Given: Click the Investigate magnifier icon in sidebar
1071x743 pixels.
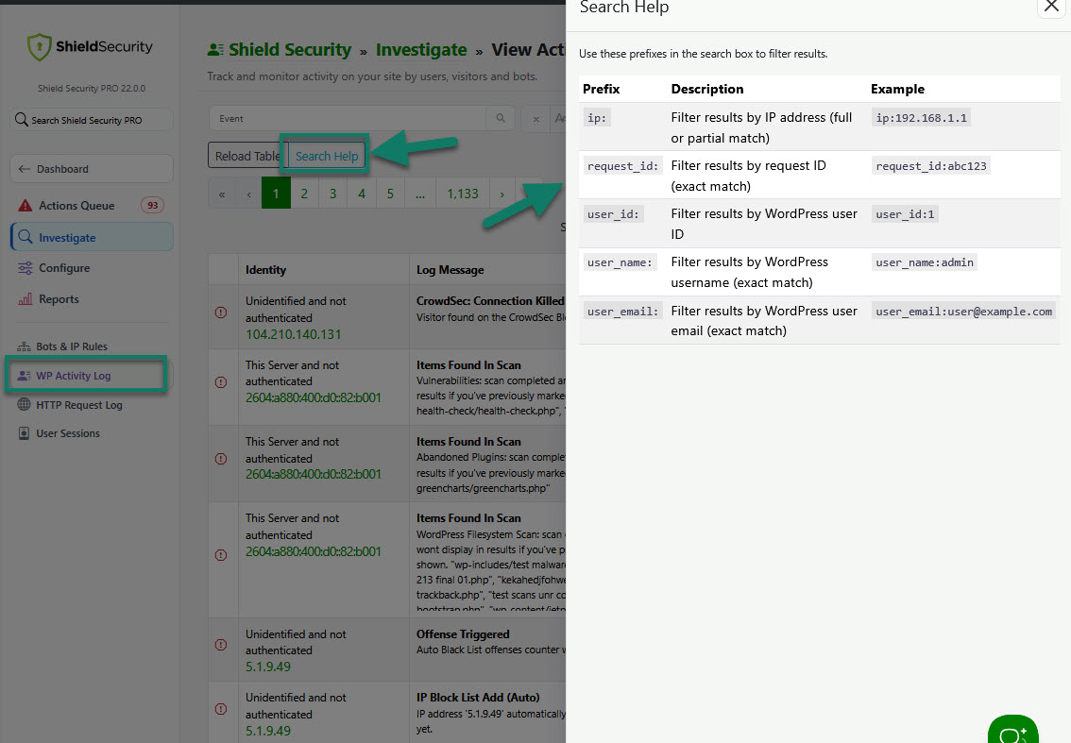Looking at the screenshot, I should (25, 237).
